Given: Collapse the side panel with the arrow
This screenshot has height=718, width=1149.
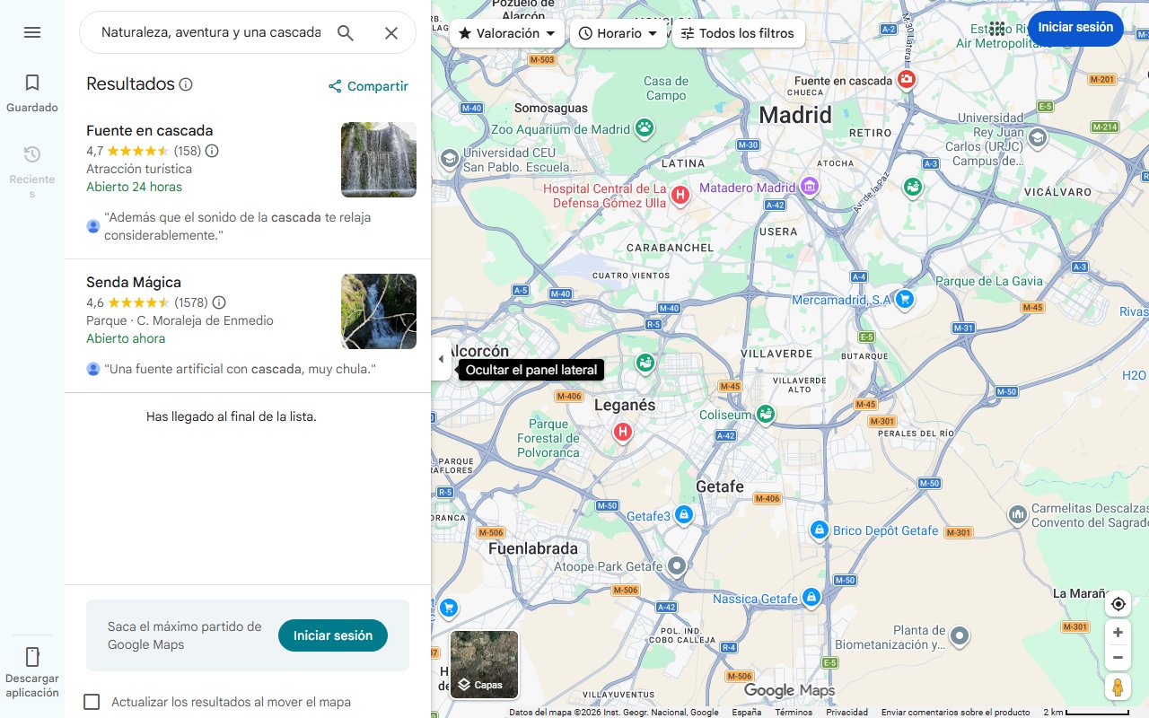Looking at the screenshot, I should coord(441,358).
